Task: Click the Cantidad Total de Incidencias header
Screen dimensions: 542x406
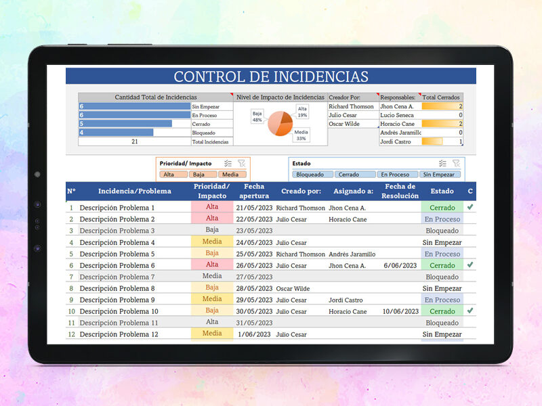Action: pyautogui.click(x=156, y=97)
